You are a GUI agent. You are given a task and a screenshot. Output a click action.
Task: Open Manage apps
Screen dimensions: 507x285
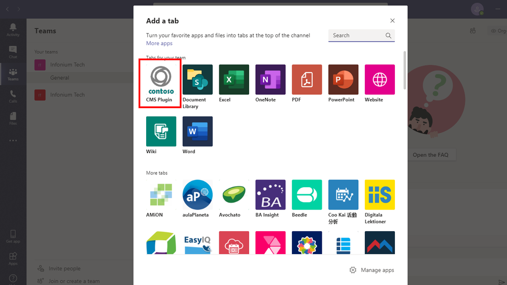(x=371, y=270)
